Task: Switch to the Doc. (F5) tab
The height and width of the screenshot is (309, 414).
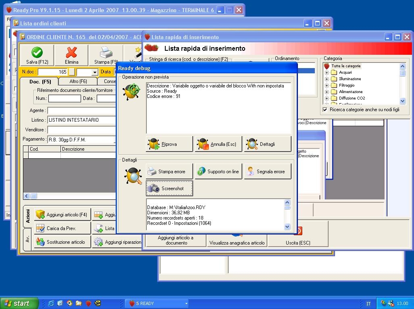Action: point(40,81)
